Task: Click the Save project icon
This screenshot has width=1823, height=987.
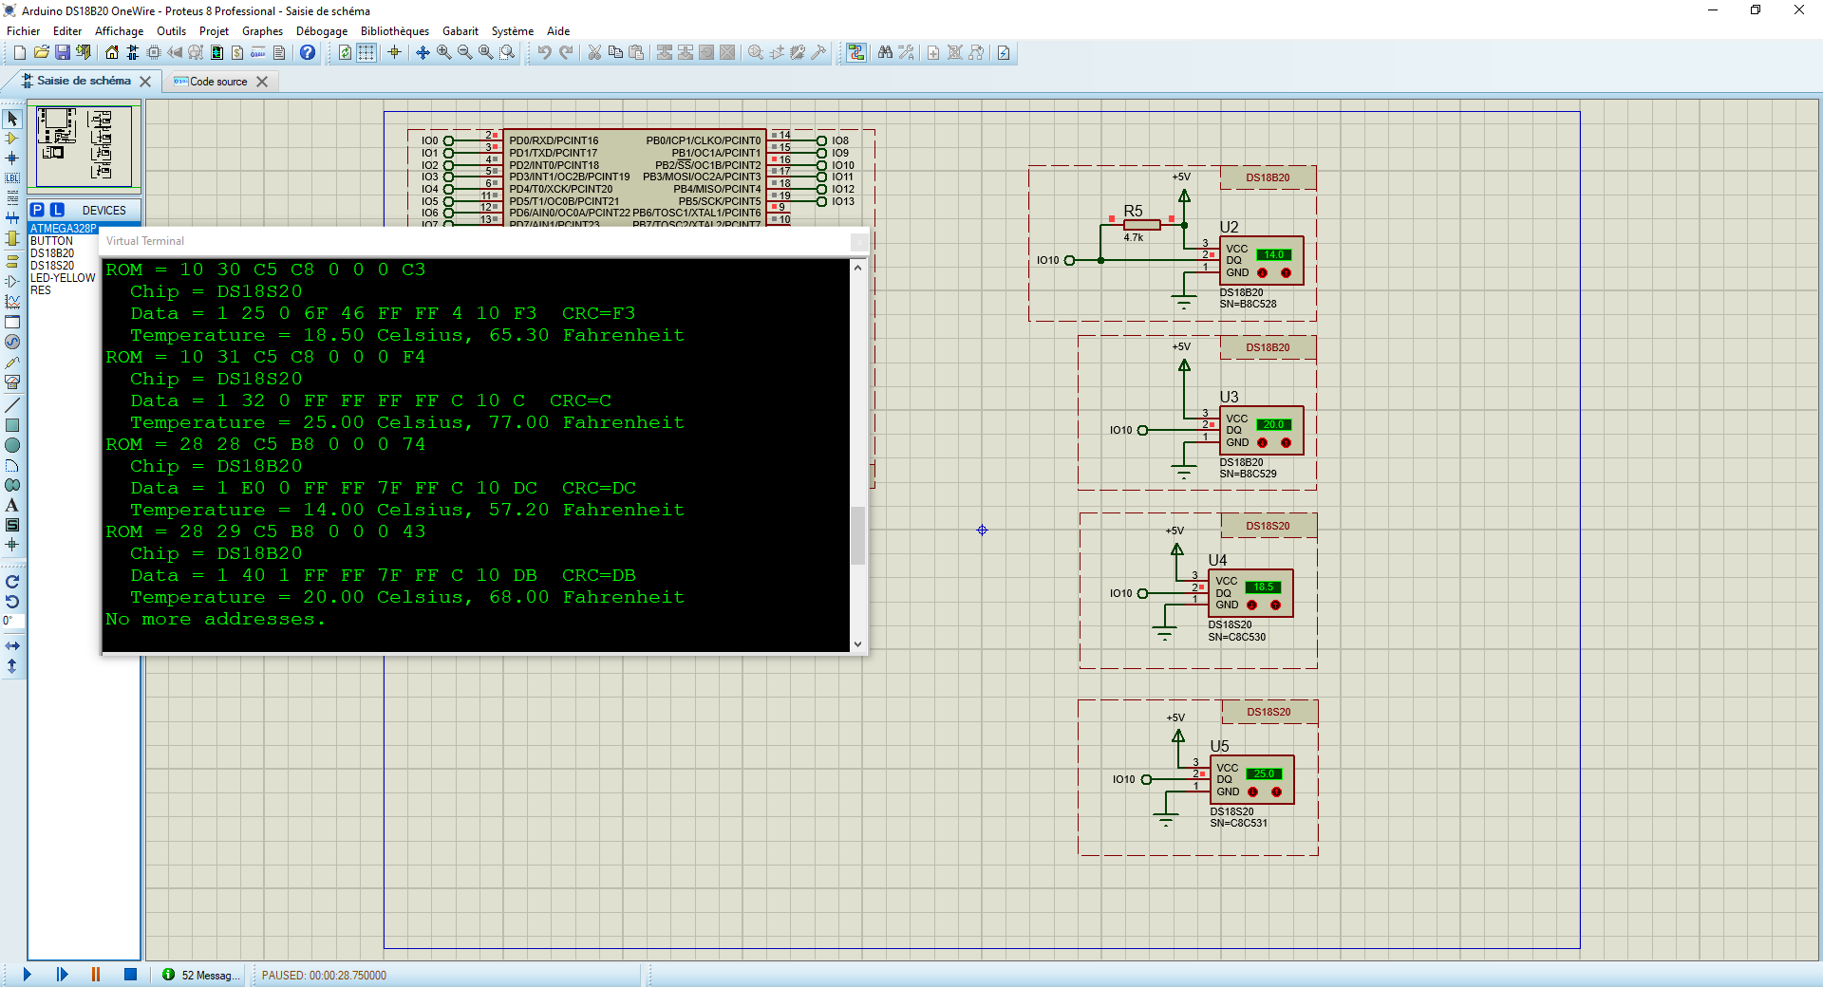Action: (63, 53)
